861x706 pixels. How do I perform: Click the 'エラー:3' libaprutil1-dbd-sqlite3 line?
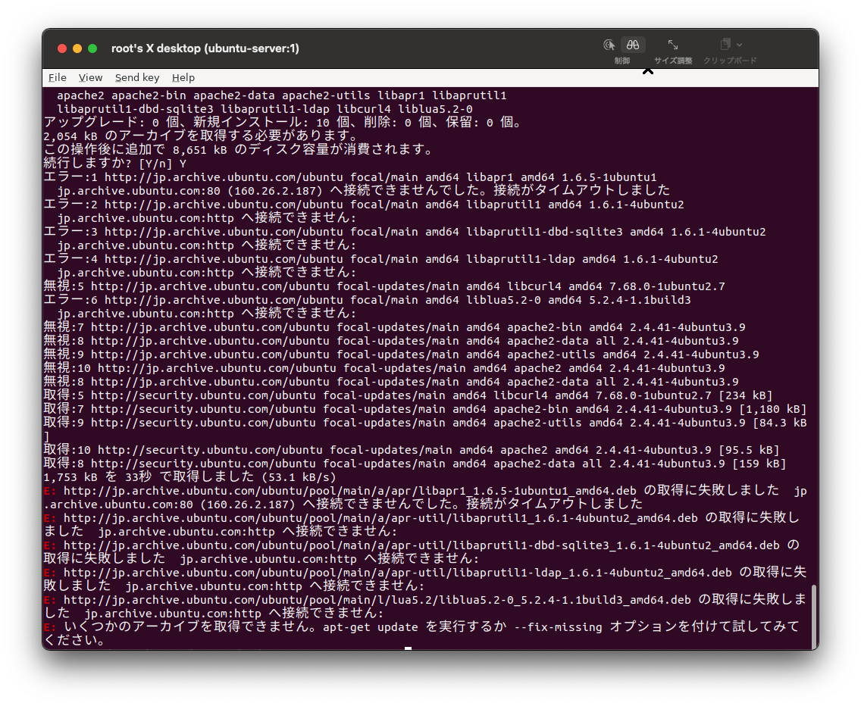(405, 232)
